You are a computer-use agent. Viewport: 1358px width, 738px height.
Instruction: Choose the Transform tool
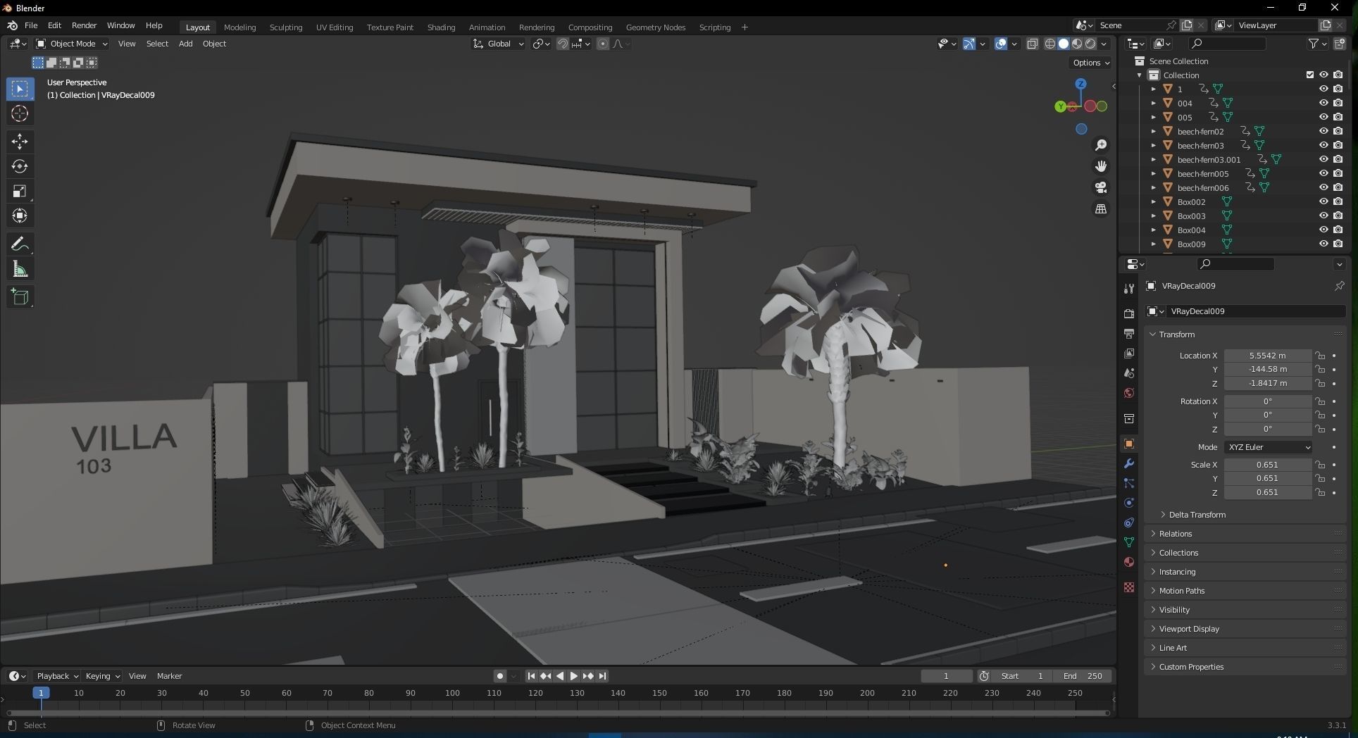pyautogui.click(x=20, y=215)
